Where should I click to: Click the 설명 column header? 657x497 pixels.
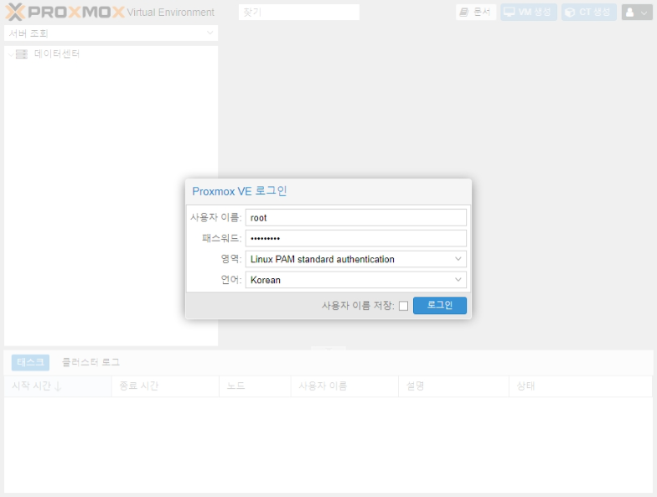pos(454,386)
